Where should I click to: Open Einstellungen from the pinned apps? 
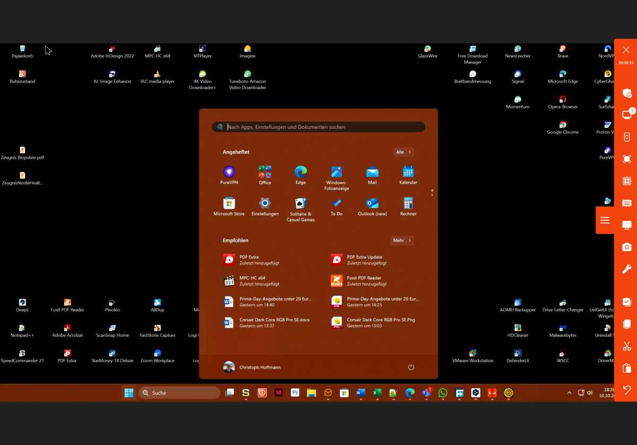pos(265,207)
